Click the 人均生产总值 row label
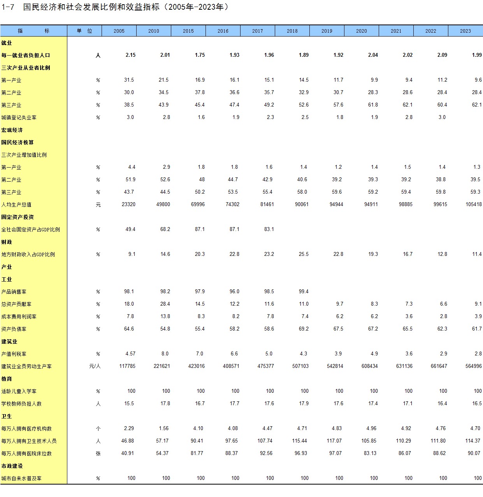483x497 pixels. coord(16,205)
